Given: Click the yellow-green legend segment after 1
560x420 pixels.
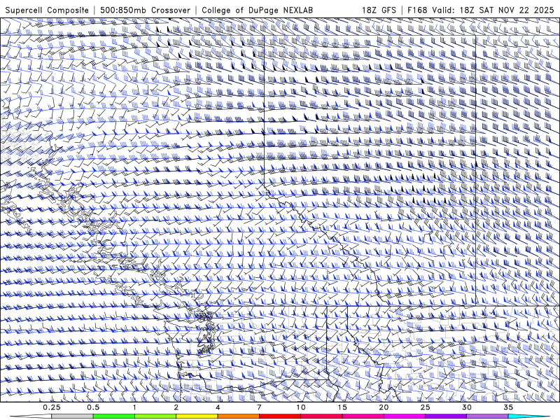Looking at the screenshot, I should tap(155, 416).
